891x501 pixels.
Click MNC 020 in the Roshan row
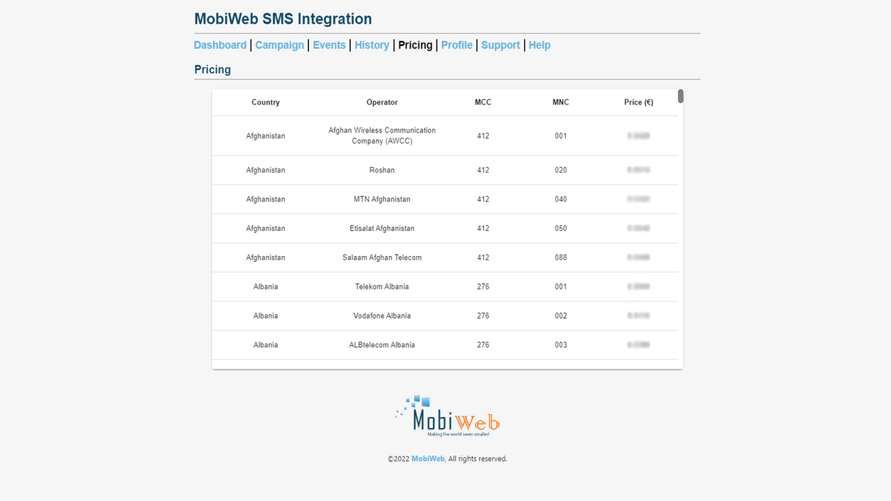tap(561, 170)
